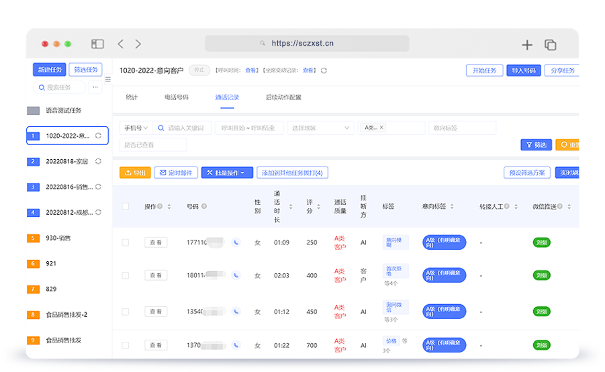Click the phone call icon for number 17711
The image size is (605, 372).
pyautogui.click(x=236, y=242)
